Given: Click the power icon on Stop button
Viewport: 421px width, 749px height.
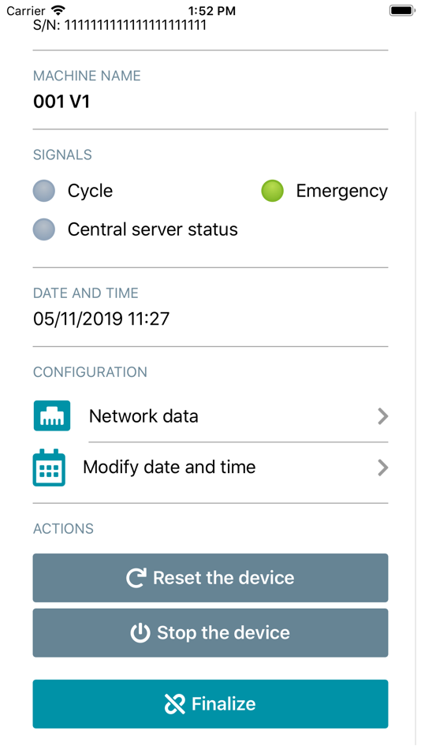Looking at the screenshot, I should click(140, 633).
